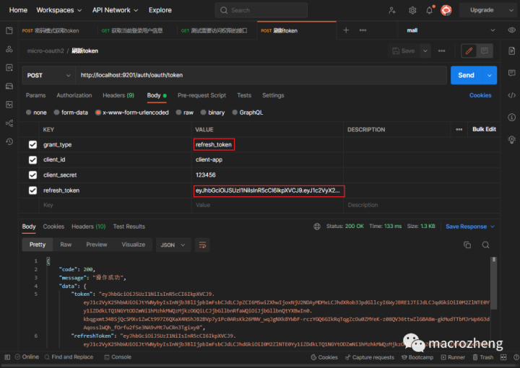Toggle sidebar icon in status bar

coord(7,357)
